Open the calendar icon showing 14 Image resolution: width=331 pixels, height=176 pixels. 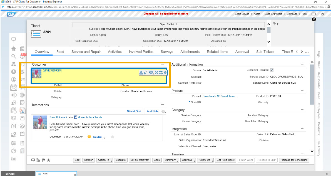click(x=22, y=49)
